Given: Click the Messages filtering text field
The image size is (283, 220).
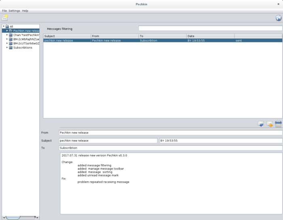Looking at the screenshot, I should click(210, 29).
